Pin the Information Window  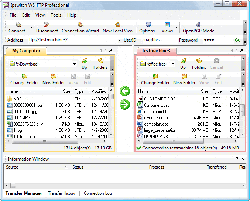pyautogui.click(x=237, y=159)
